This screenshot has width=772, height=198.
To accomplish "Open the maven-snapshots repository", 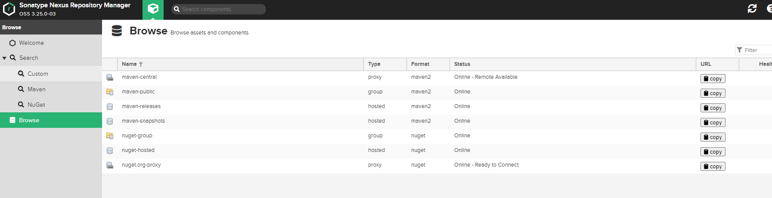I will (143, 121).
